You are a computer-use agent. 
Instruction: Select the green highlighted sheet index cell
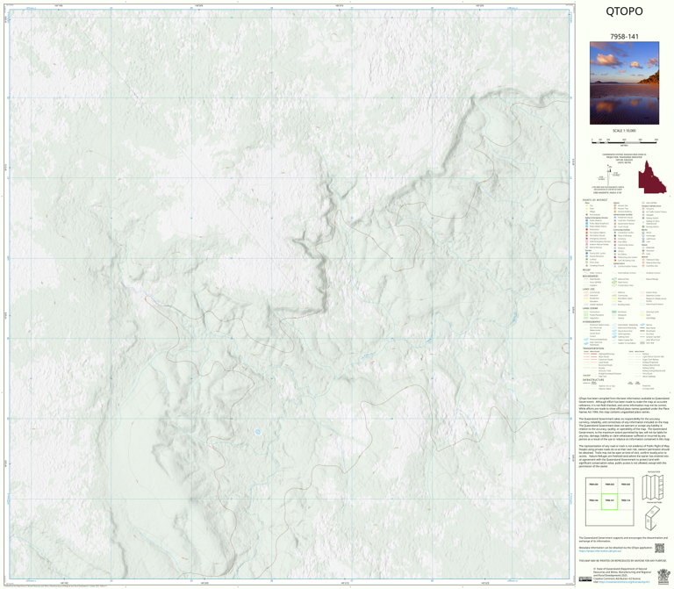pos(610,501)
